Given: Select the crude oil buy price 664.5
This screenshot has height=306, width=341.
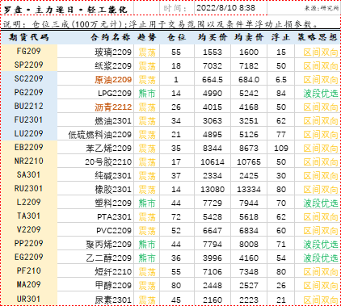Looking at the screenshot, I should 213,80.
